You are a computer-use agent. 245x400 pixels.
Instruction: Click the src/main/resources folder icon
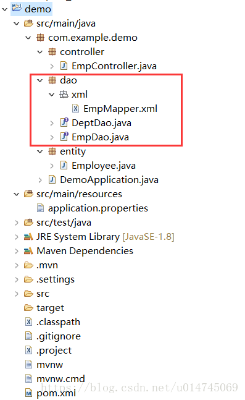click(28, 194)
